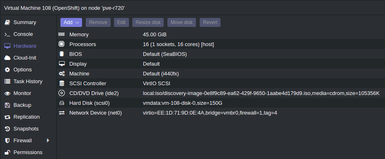Click the Move disk button
385x159 pixels.
pos(182,22)
